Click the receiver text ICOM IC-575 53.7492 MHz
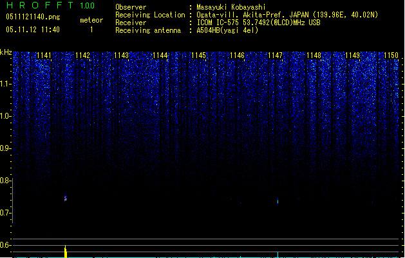 coord(258,23)
